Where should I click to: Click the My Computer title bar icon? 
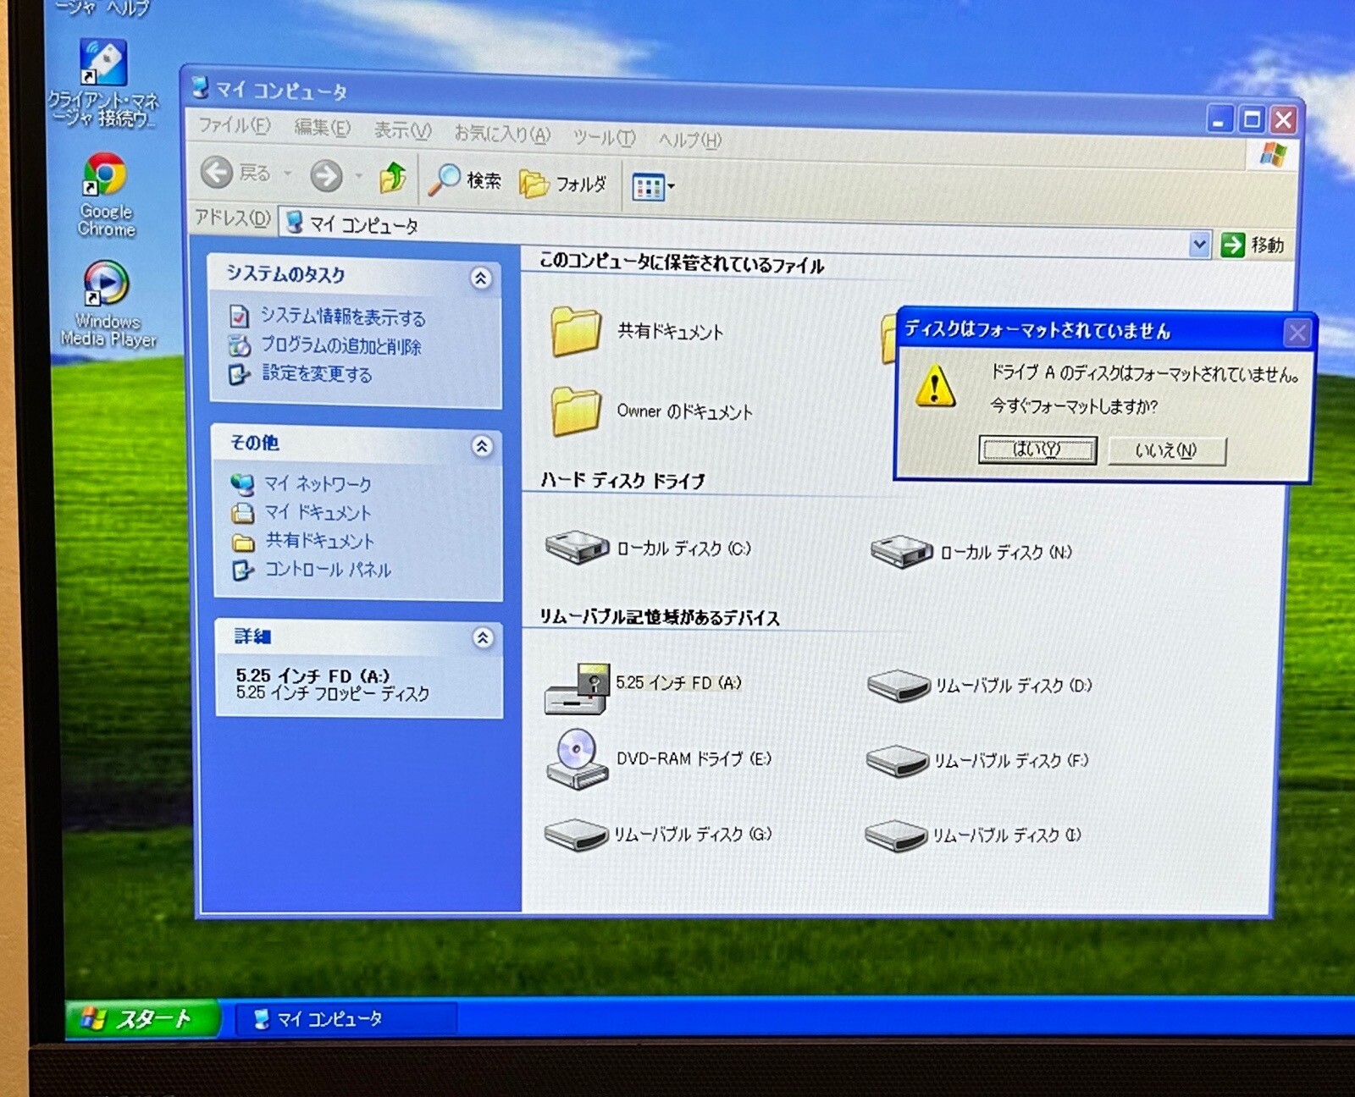pyautogui.click(x=201, y=86)
